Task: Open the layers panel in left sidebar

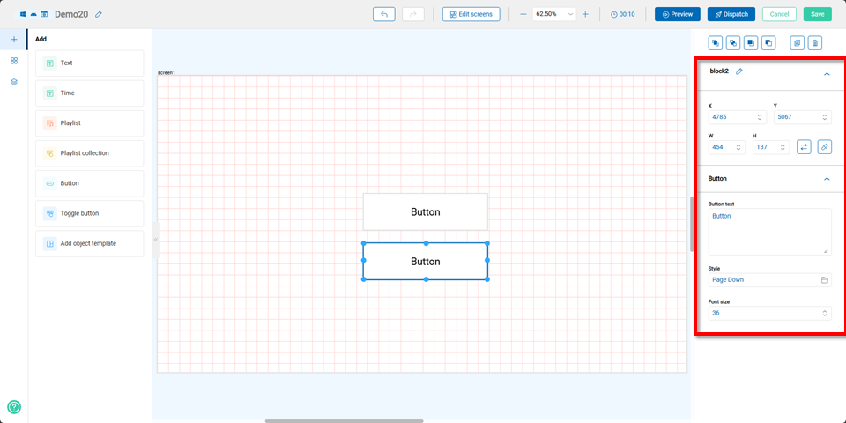Action: coord(14,82)
